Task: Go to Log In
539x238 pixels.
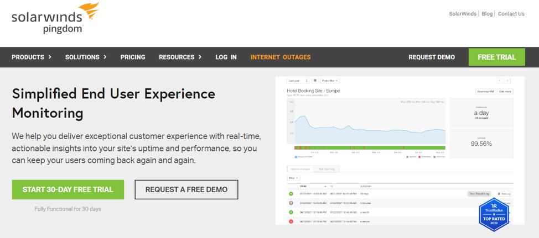Action: 226,57
